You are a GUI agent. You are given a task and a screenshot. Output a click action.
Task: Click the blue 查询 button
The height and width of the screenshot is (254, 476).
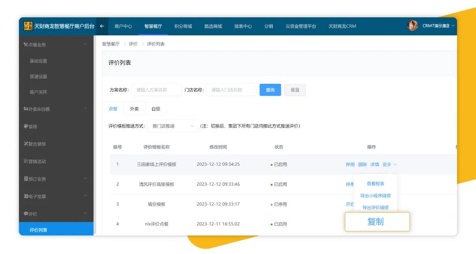[x=270, y=90]
